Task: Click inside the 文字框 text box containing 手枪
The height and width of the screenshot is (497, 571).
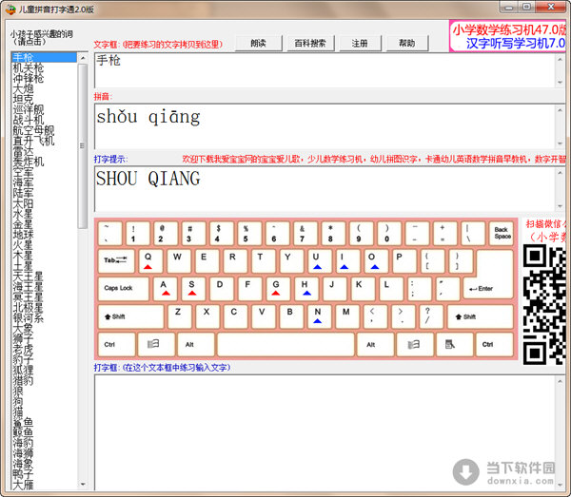Action: 325,70
